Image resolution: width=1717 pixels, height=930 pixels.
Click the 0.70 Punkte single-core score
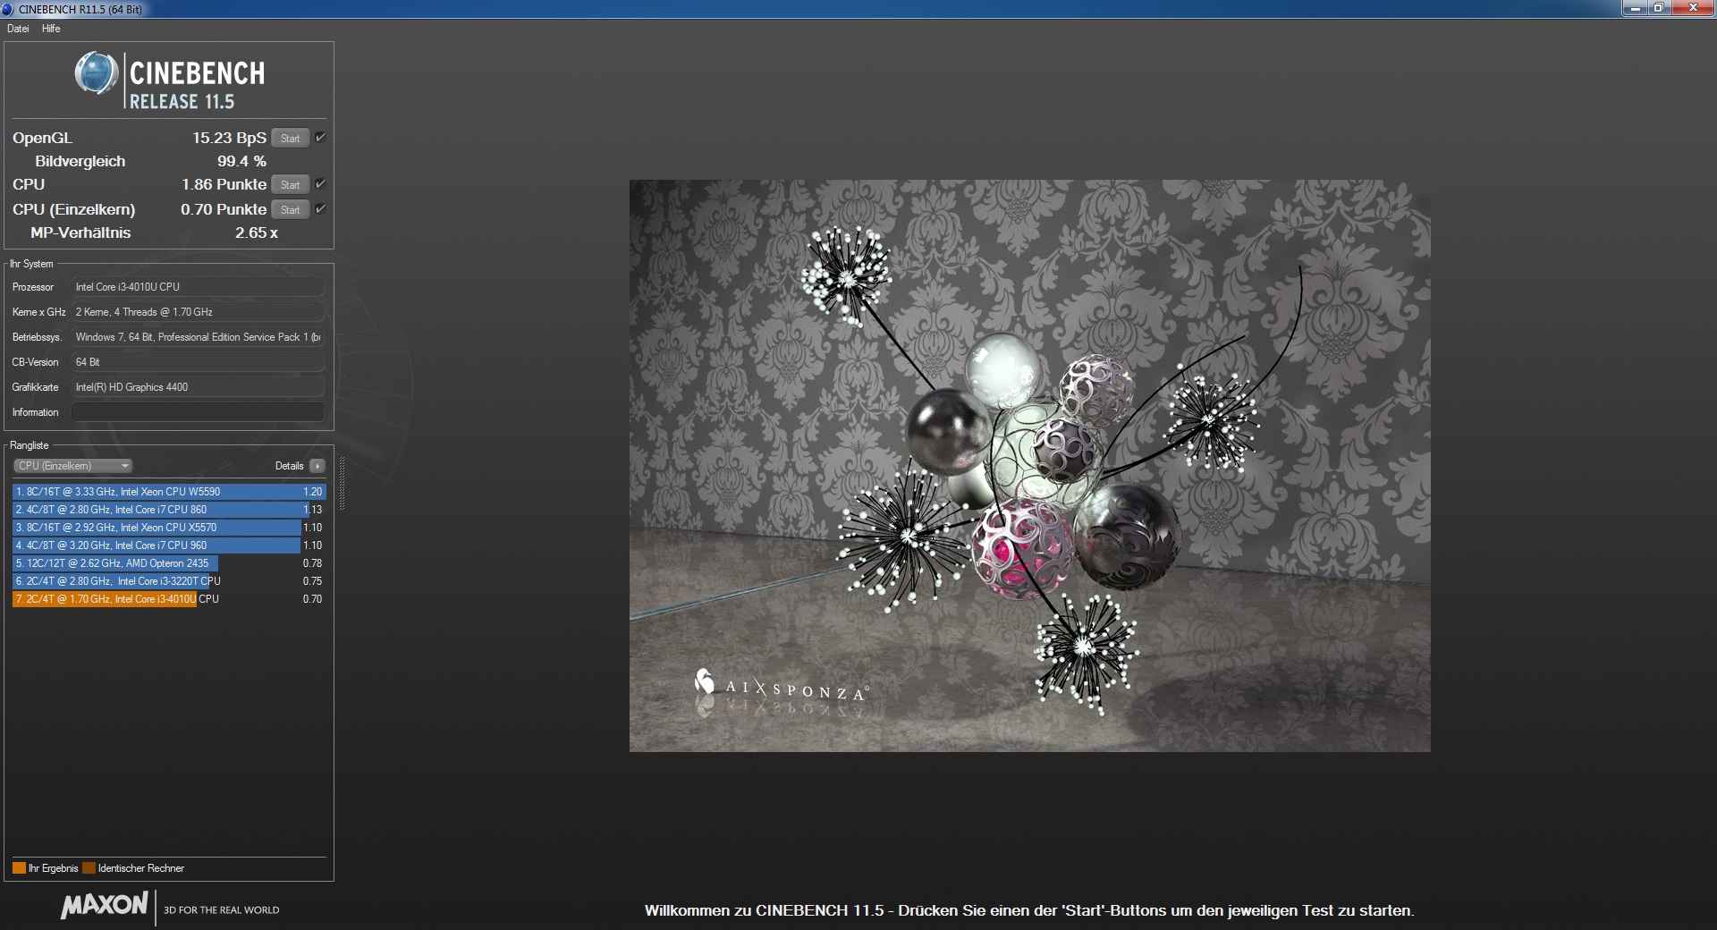pos(224,209)
